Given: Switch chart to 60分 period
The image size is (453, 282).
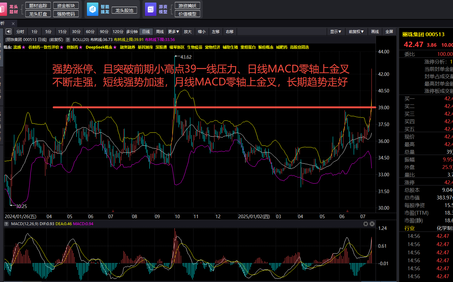Looking at the screenshot, I should [90, 32].
